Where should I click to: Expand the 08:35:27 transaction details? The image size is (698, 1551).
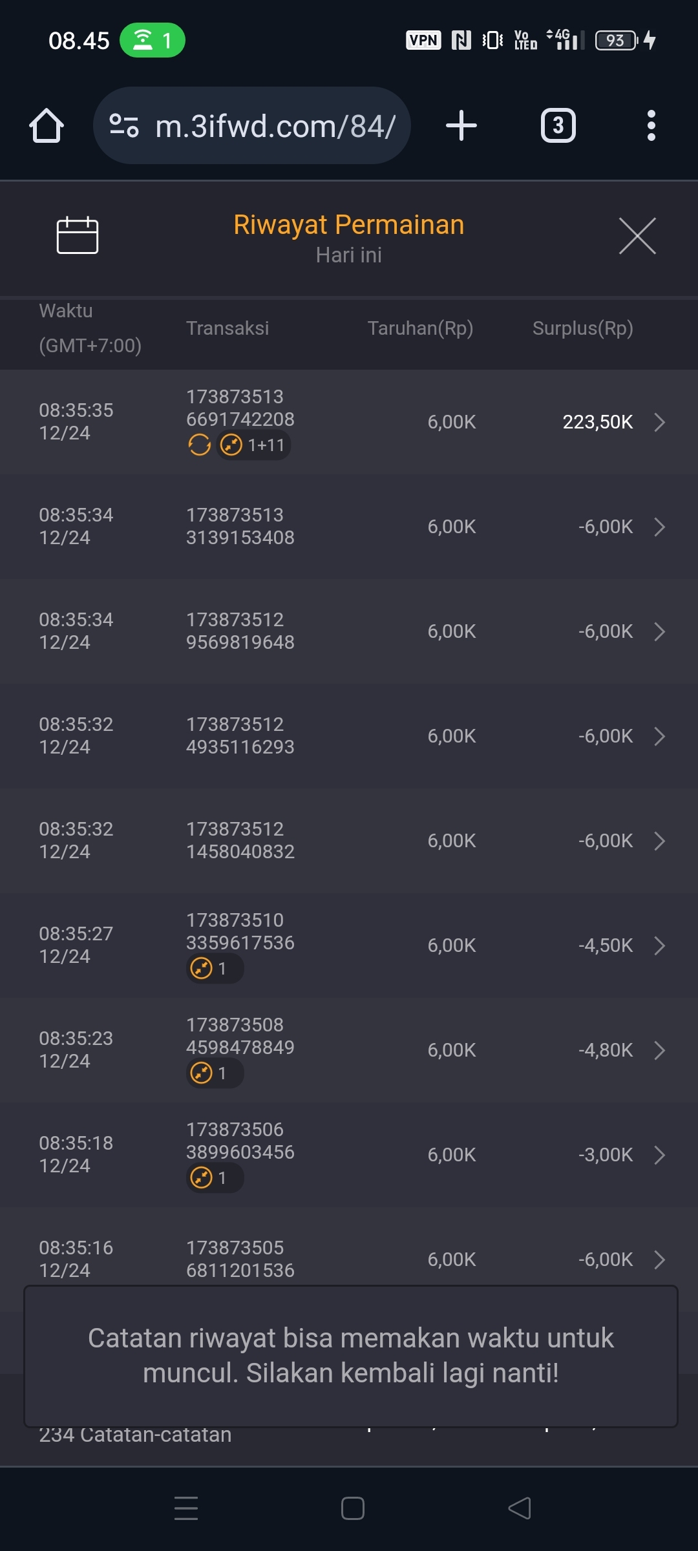click(x=659, y=945)
